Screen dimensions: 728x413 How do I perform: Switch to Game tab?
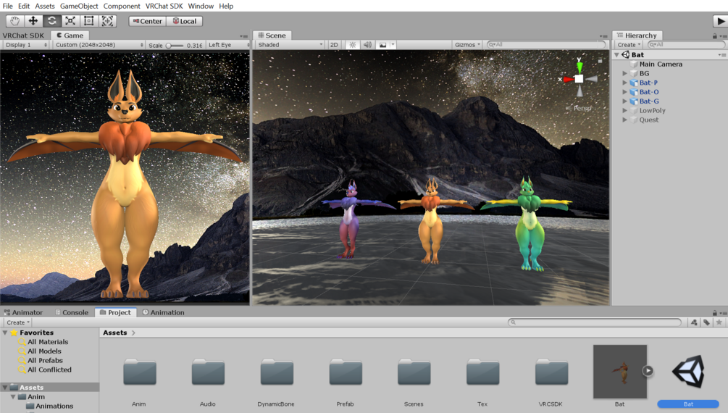coord(70,36)
